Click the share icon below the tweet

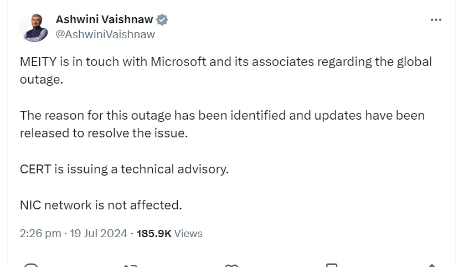(432, 265)
